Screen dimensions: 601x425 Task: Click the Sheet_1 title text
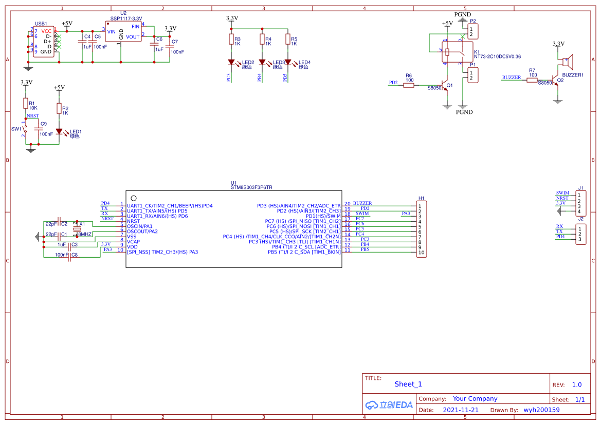[x=408, y=384]
